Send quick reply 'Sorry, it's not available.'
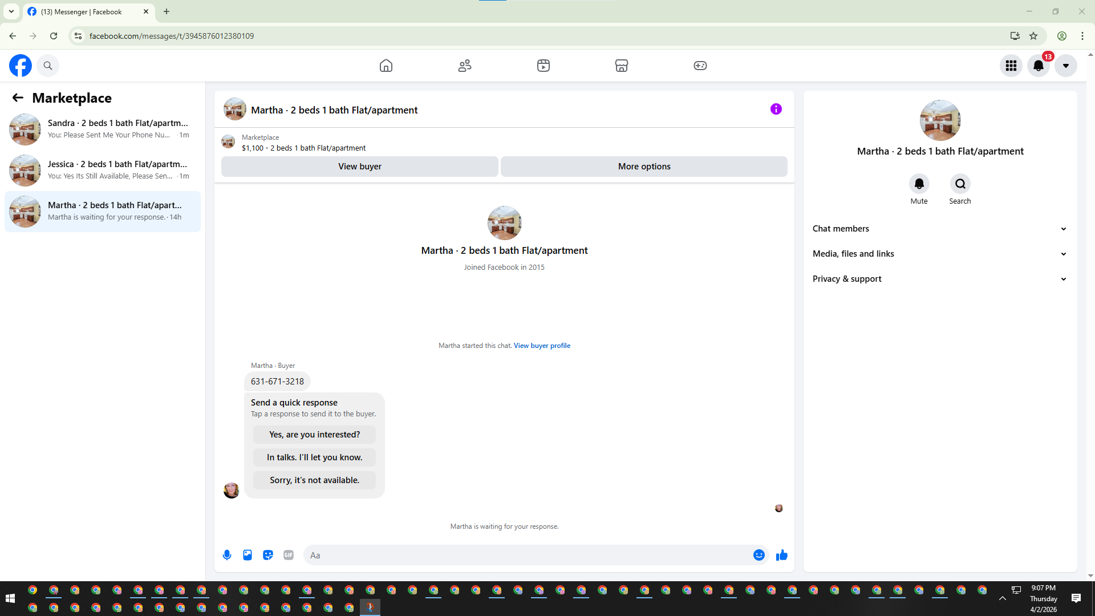The image size is (1095, 616). coord(315,480)
